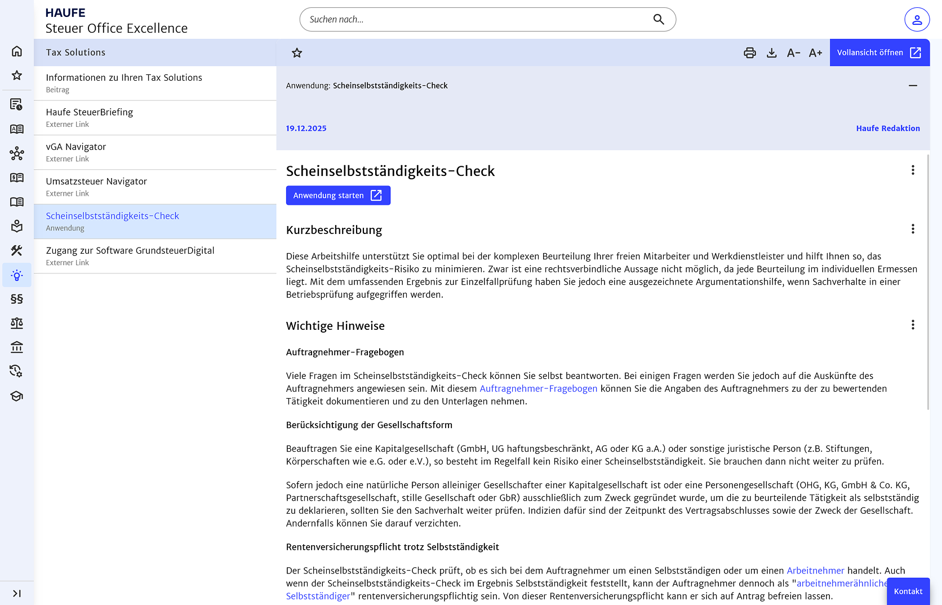Open options menu beside Kurzbeschreibung
942x605 pixels.
pos(913,229)
